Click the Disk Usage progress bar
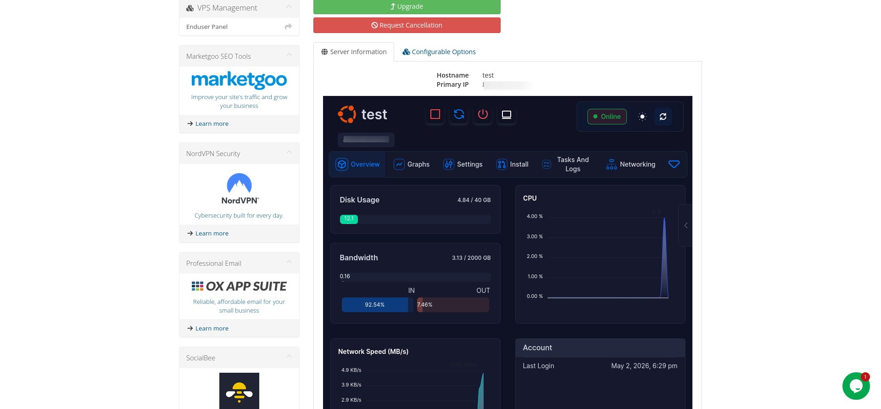Screen dimensions: 881x409 click(x=415, y=219)
